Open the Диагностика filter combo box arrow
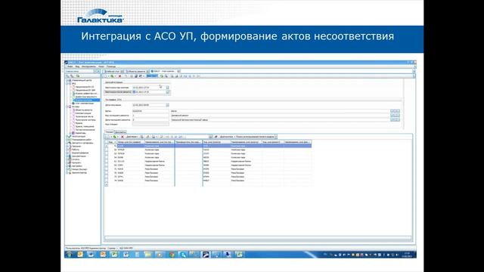 point(275,137)
